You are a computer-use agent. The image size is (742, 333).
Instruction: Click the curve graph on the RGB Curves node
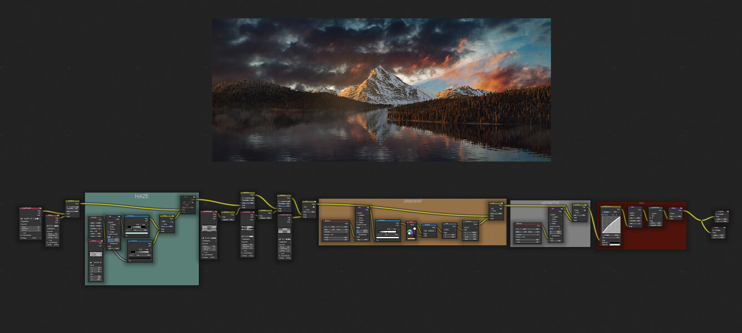[x=611, y=224]
